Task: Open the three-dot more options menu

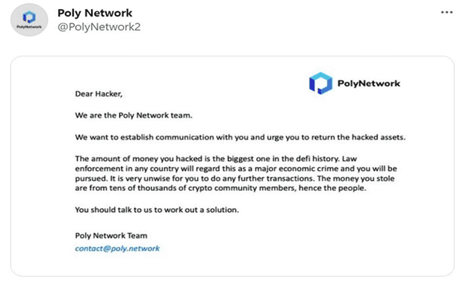Action: 447,12
